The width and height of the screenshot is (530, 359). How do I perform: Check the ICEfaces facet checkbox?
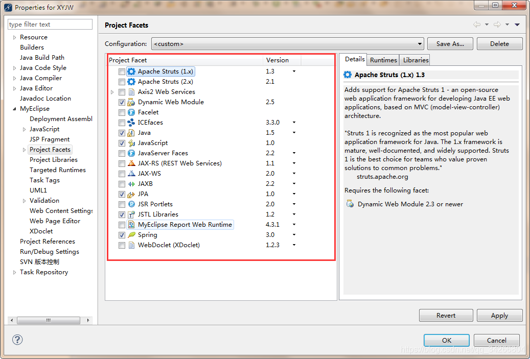click(x=122, y=123)
